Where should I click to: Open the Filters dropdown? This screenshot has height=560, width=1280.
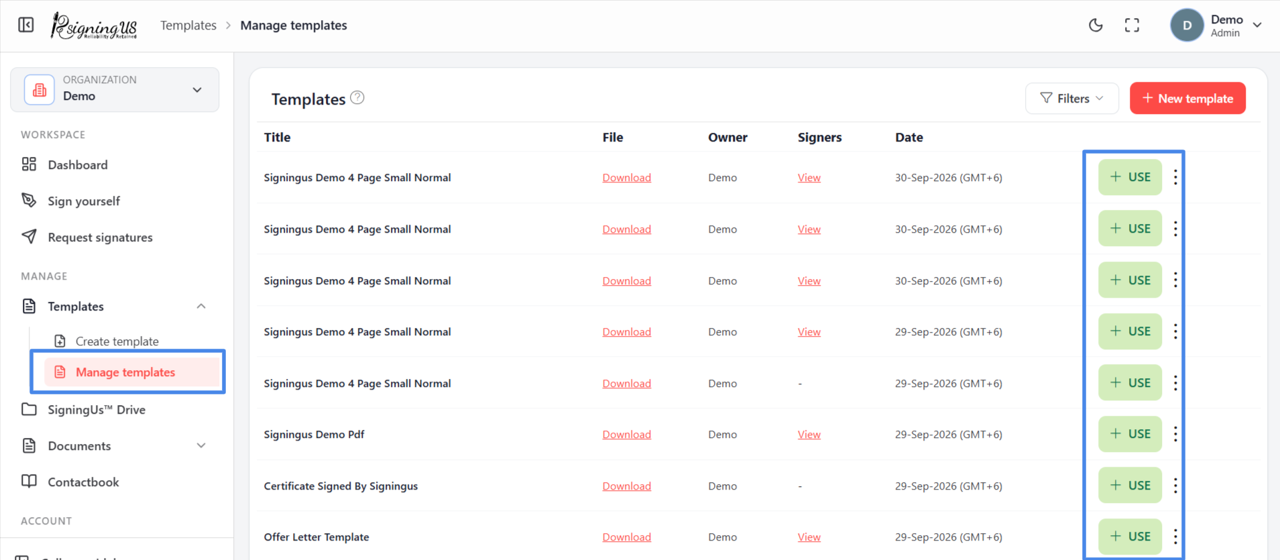coord(1071,99)
